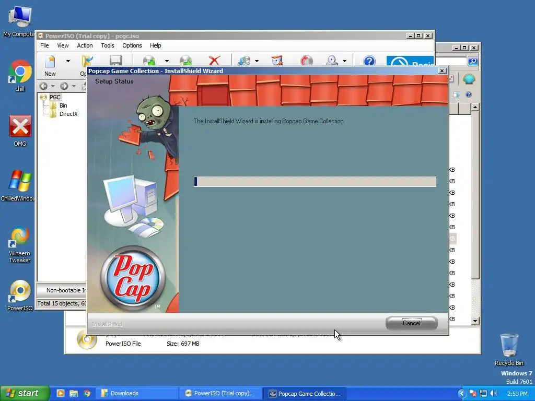Screen dimensions: 535x401
Task: Select the Winaero Tweaker desktop shortcut
Action: (19, 245)
